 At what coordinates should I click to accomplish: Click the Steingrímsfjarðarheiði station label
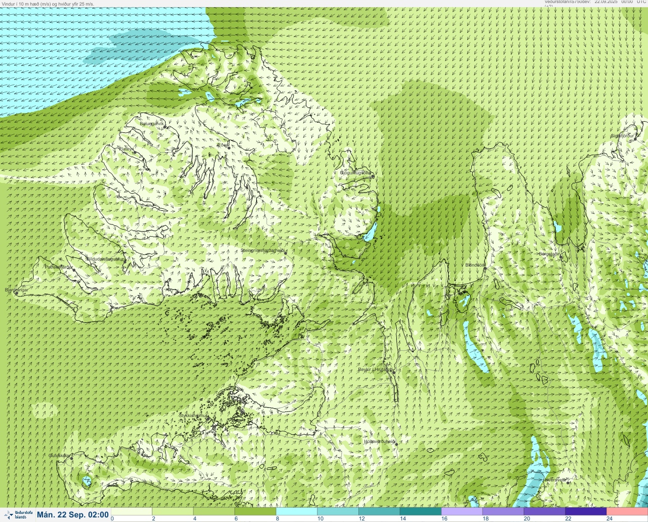coord(262,250)
